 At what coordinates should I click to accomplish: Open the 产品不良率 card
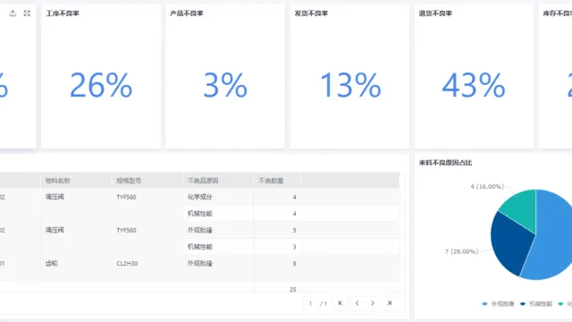[225, 76]
